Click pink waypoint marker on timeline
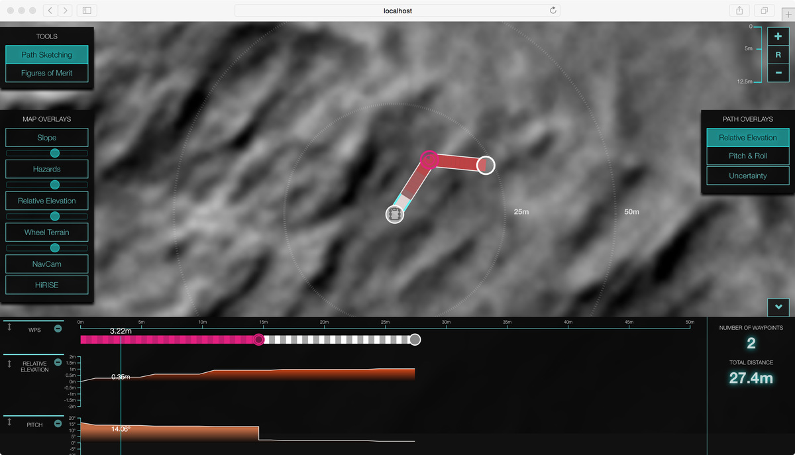 tap(259, 340)
